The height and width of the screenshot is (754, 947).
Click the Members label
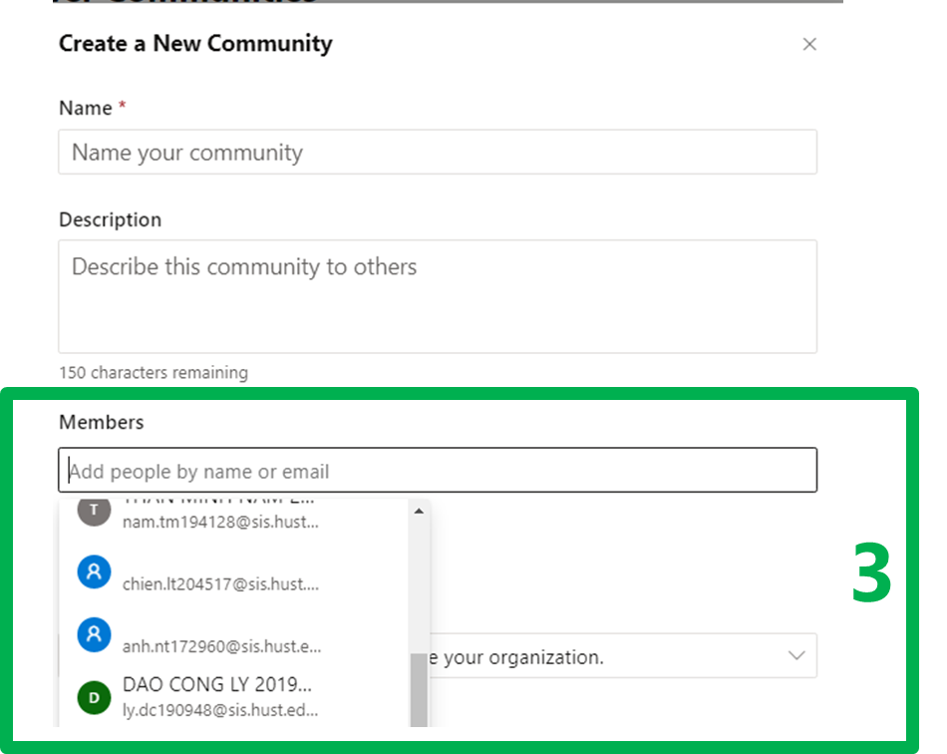[x=102, y=422]
